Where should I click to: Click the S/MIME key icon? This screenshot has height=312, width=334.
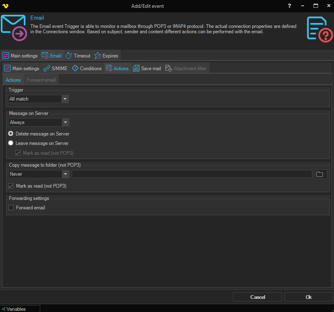coord(47,69)
